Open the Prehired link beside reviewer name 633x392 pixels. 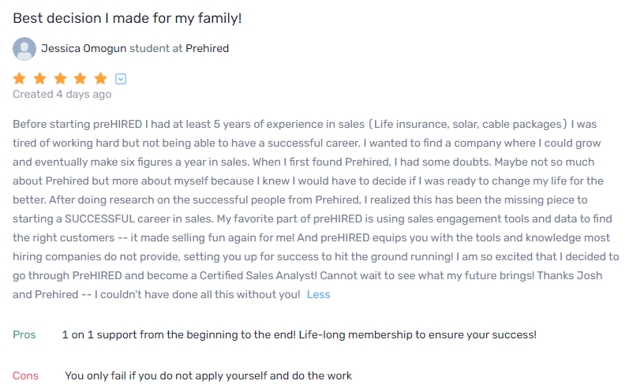(207, 49)
